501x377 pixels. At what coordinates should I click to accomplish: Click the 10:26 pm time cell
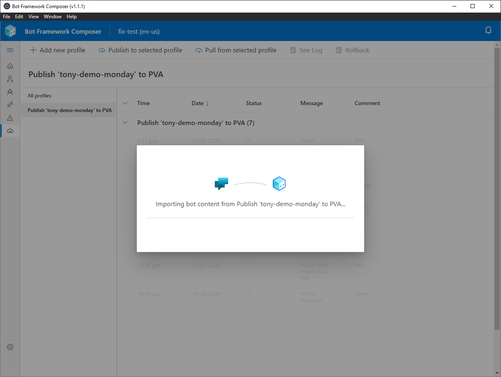coord(149,265)
